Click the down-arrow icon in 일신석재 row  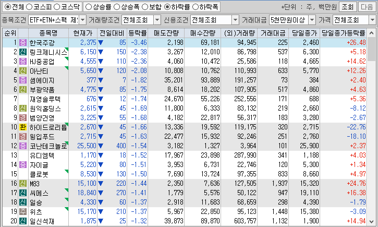pyautogui.click(x=101, y=221)
